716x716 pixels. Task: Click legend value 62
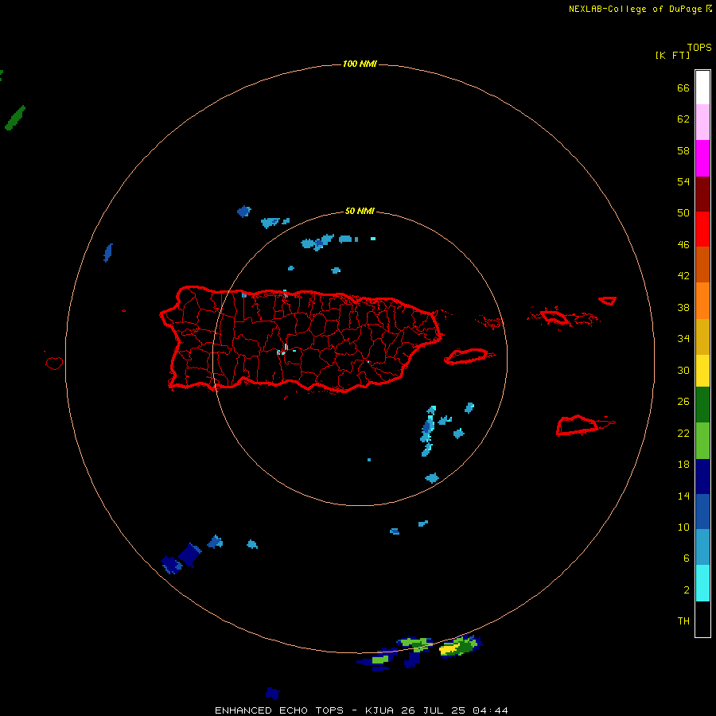[683, 119]
